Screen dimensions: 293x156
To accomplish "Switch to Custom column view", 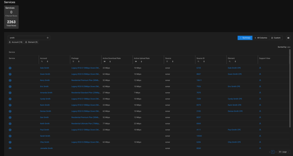I will coord(276,38).
